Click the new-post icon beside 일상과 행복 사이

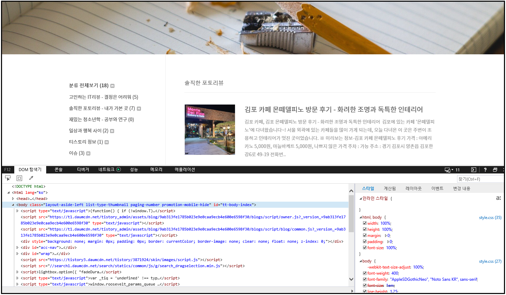pyautogui.click(x=112, y=131)
